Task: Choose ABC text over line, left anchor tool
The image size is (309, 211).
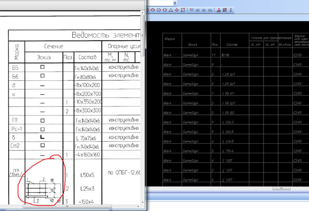Action: click(x=198, y=10)
